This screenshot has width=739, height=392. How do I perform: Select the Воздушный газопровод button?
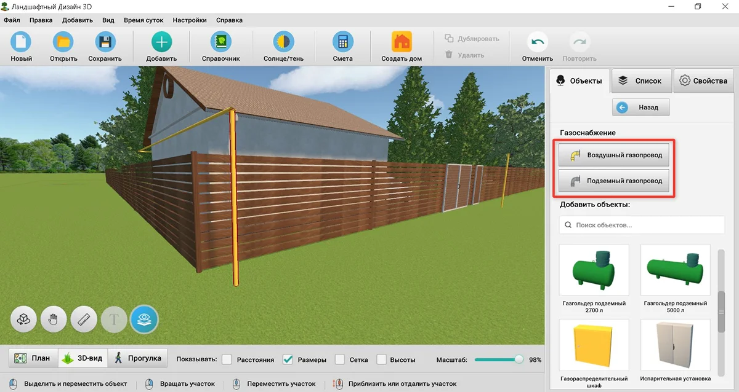click(614, 155)
